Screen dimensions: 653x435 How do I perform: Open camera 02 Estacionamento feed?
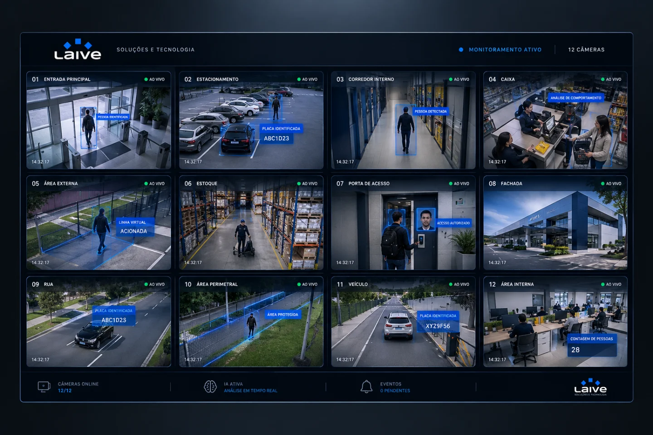pos(251,120)
